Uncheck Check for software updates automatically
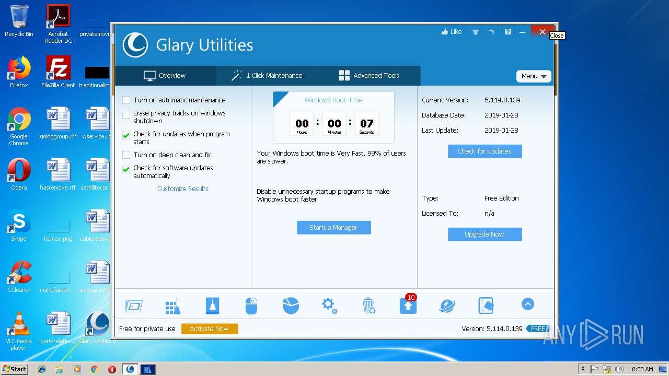This screenshot has width=669, height=376. tap(126, 169)
